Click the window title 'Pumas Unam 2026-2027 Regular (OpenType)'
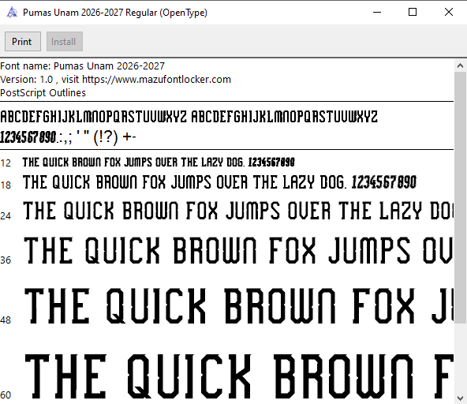The width and height of the screenshot is (467, 404). coord(115,13)
